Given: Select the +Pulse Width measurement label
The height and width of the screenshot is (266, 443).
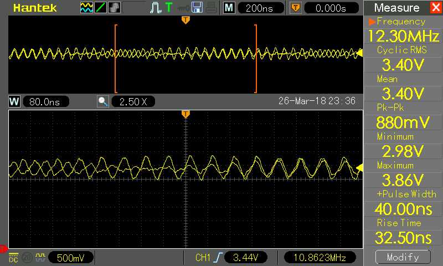Looking at the screenshot, I should click(406, 194).
